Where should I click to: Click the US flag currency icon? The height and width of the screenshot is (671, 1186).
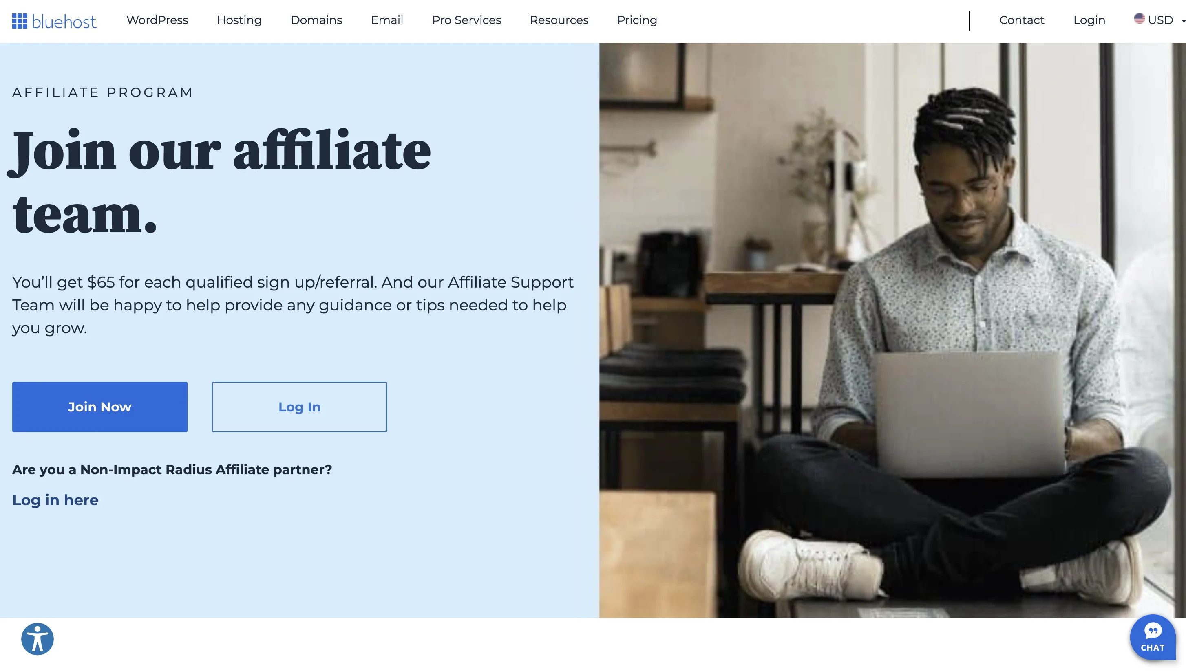coord(1139,18)
